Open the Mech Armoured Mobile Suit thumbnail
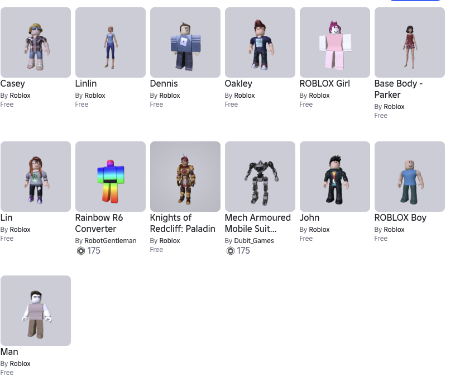 click(260, 177)
